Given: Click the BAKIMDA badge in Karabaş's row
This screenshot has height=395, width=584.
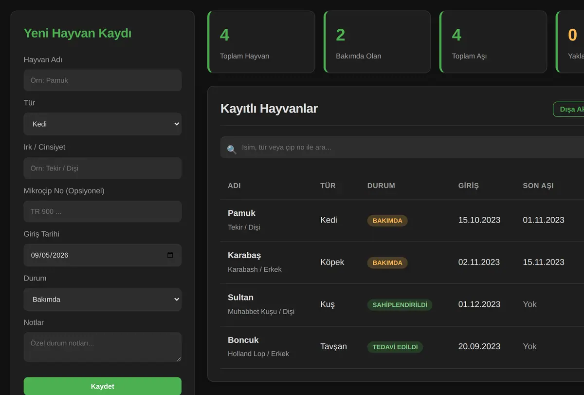Looking at the screenshot, I should coord(387,263).
